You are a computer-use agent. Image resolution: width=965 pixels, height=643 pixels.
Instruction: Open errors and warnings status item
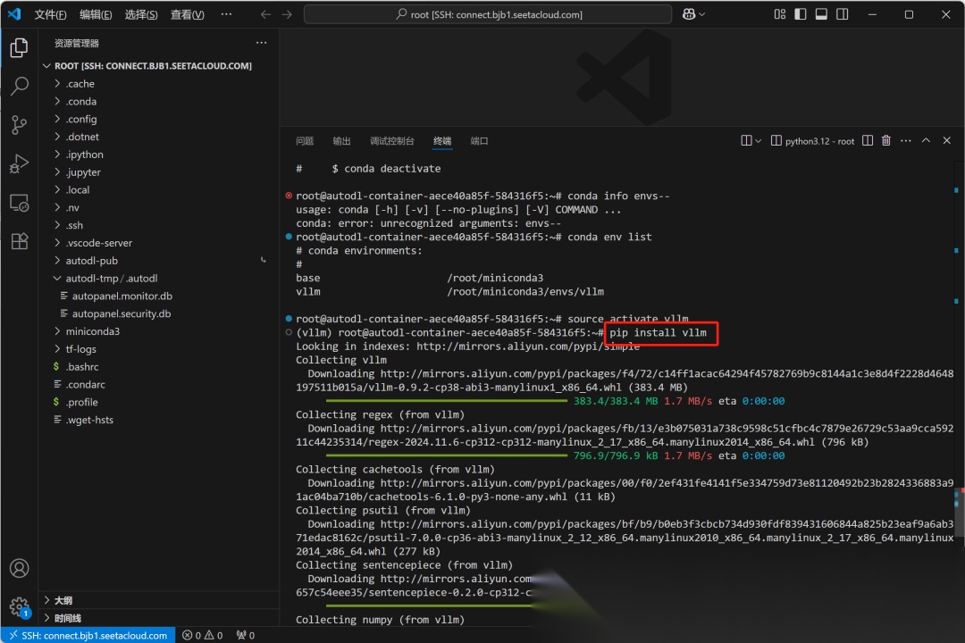pyautogui.click(x=203, y=635)
